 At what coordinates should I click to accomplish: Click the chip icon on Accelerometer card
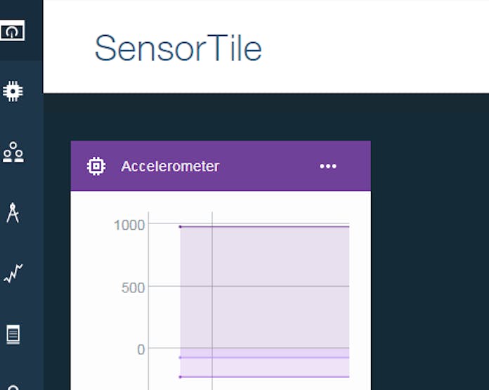point(96,166)
